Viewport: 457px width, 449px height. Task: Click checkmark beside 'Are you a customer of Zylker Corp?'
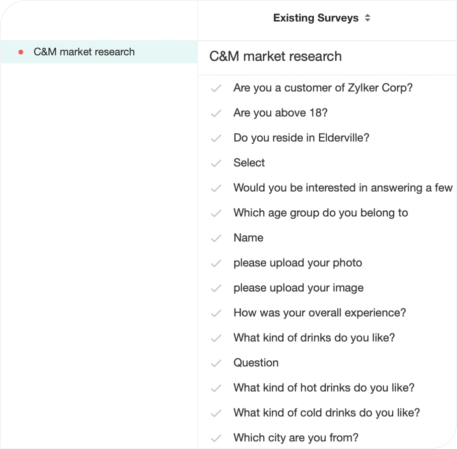216,88
